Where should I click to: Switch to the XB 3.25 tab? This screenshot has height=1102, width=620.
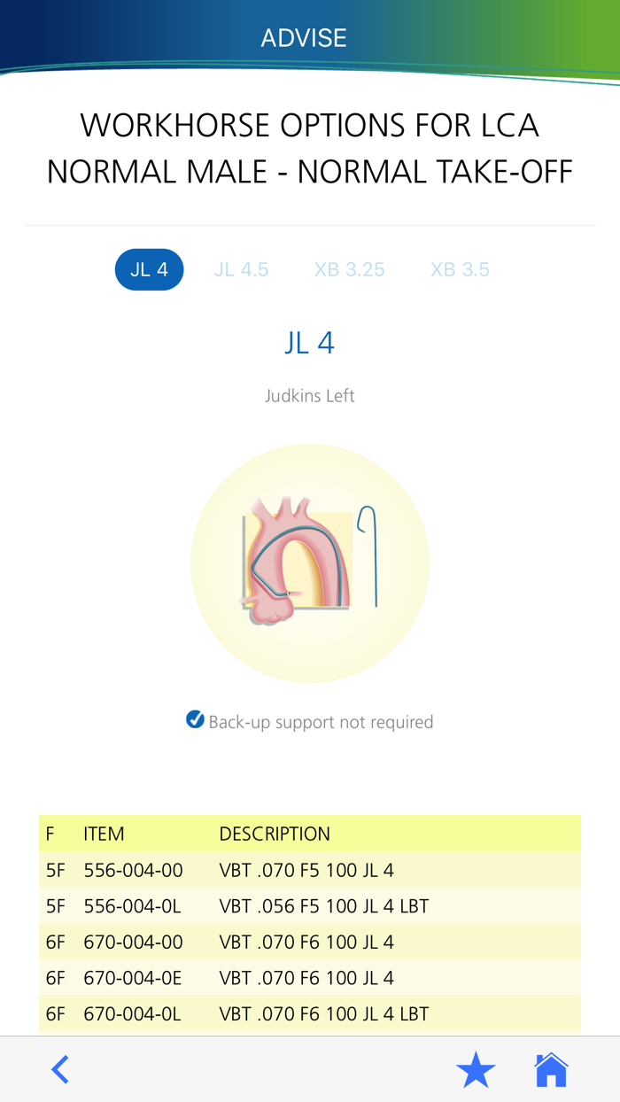click(350, 269)
